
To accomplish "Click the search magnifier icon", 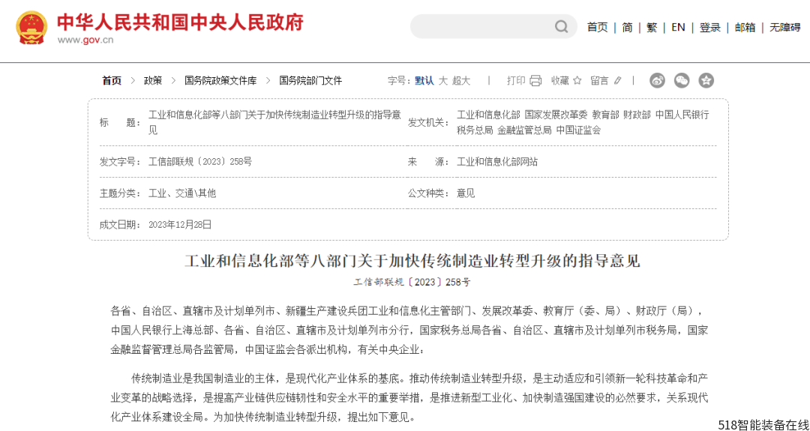I will (x=561, y=27).
